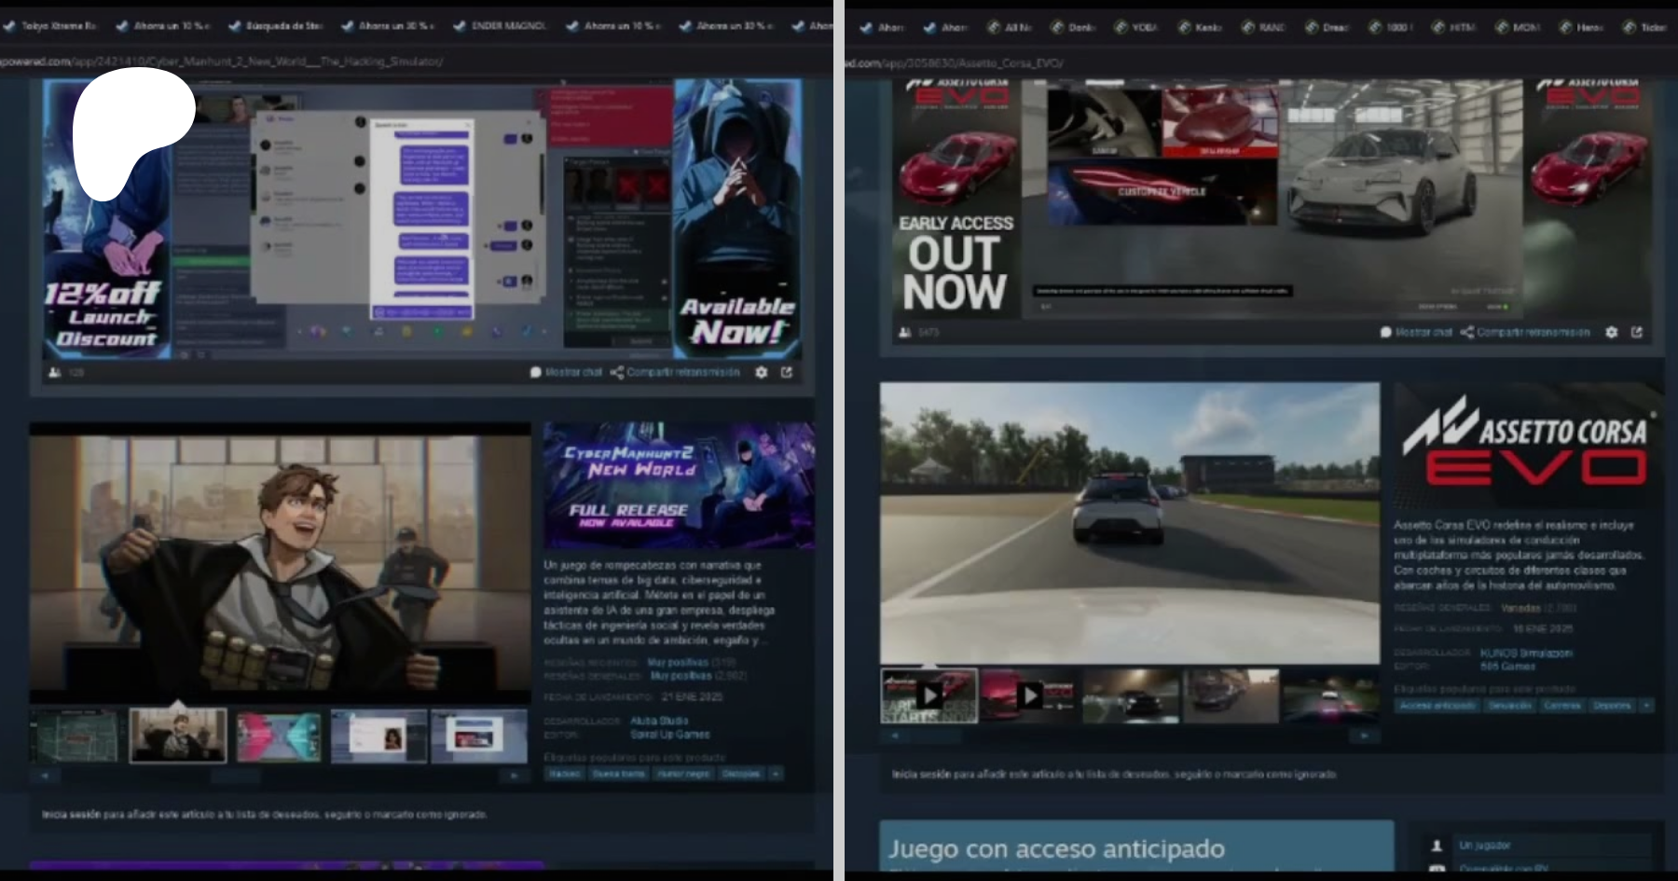
Task: Play the second Assetto Corsa video thumbnail
Action: (1028, 695)
